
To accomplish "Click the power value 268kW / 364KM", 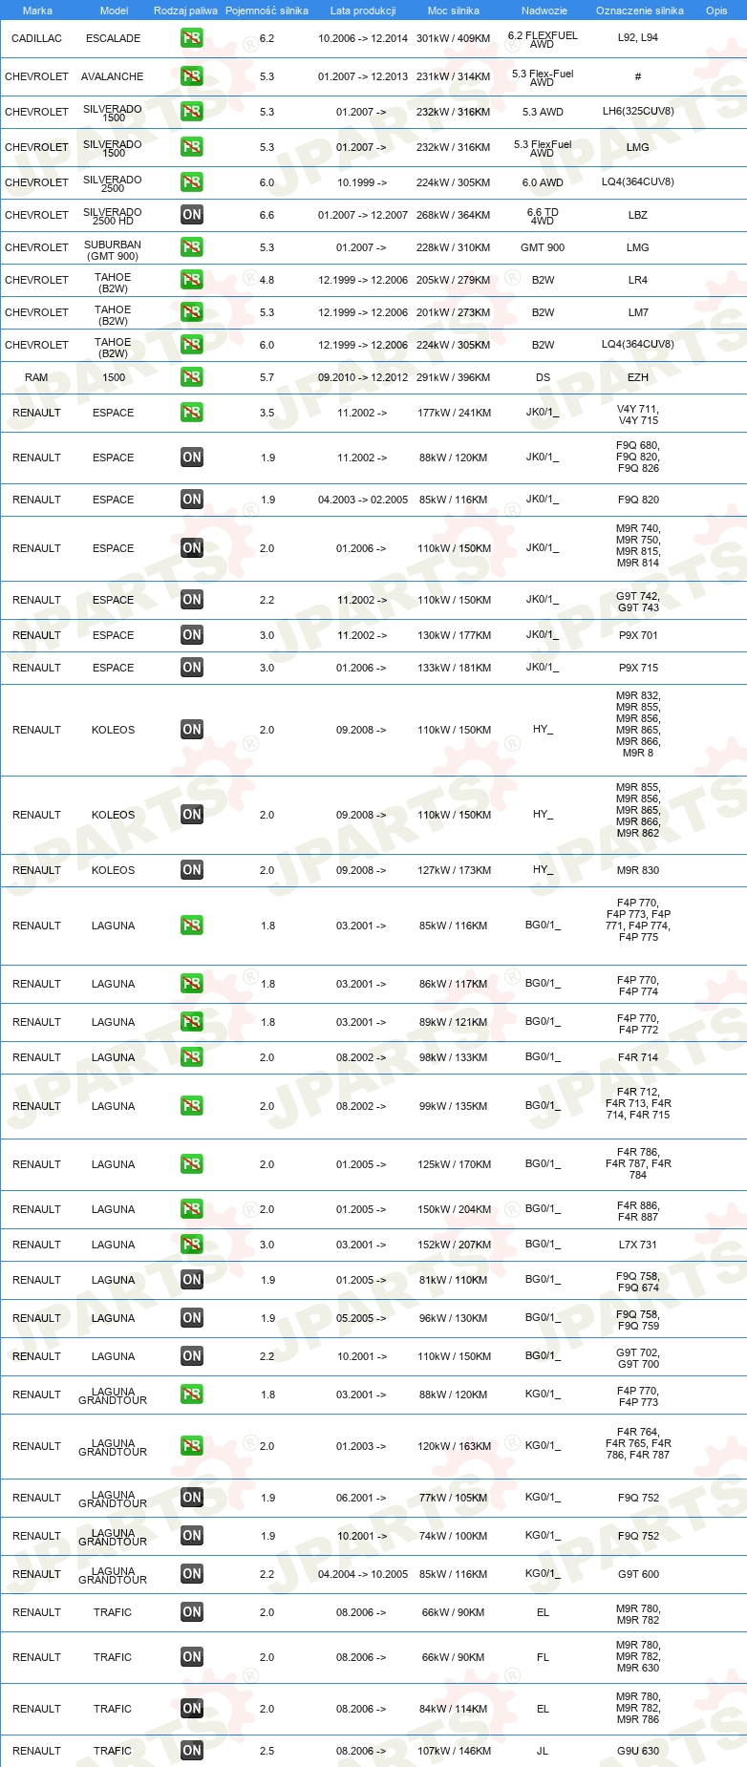I will click(x=453, y=215).
